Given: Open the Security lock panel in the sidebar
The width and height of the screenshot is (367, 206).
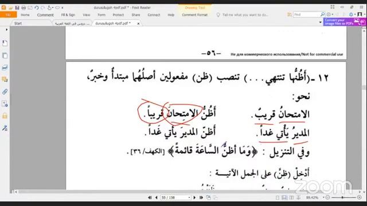Looking at the screenshot, I should coord(5,116).
